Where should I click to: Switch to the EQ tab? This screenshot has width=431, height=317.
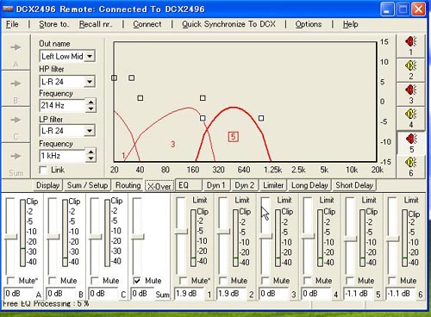189,185
